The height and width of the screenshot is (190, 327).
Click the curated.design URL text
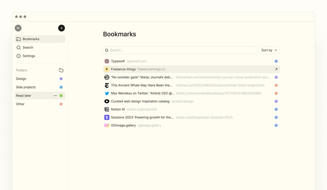pos(182,101)
